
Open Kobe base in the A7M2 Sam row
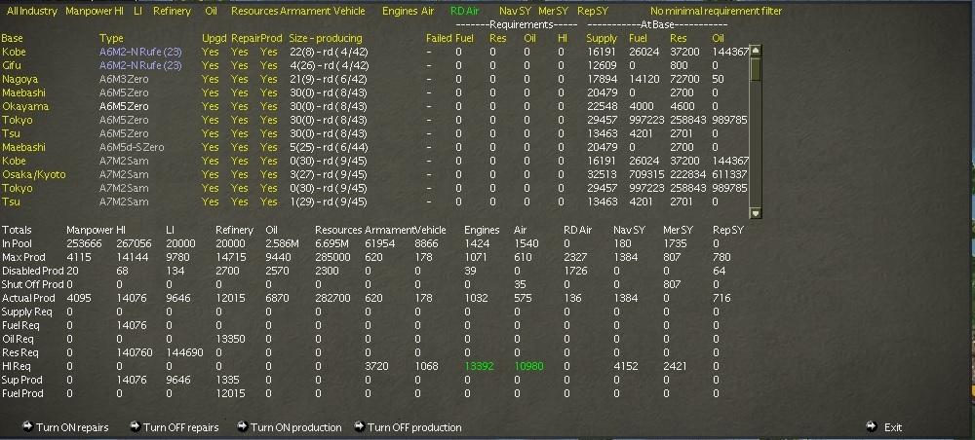tap(14, 162)
